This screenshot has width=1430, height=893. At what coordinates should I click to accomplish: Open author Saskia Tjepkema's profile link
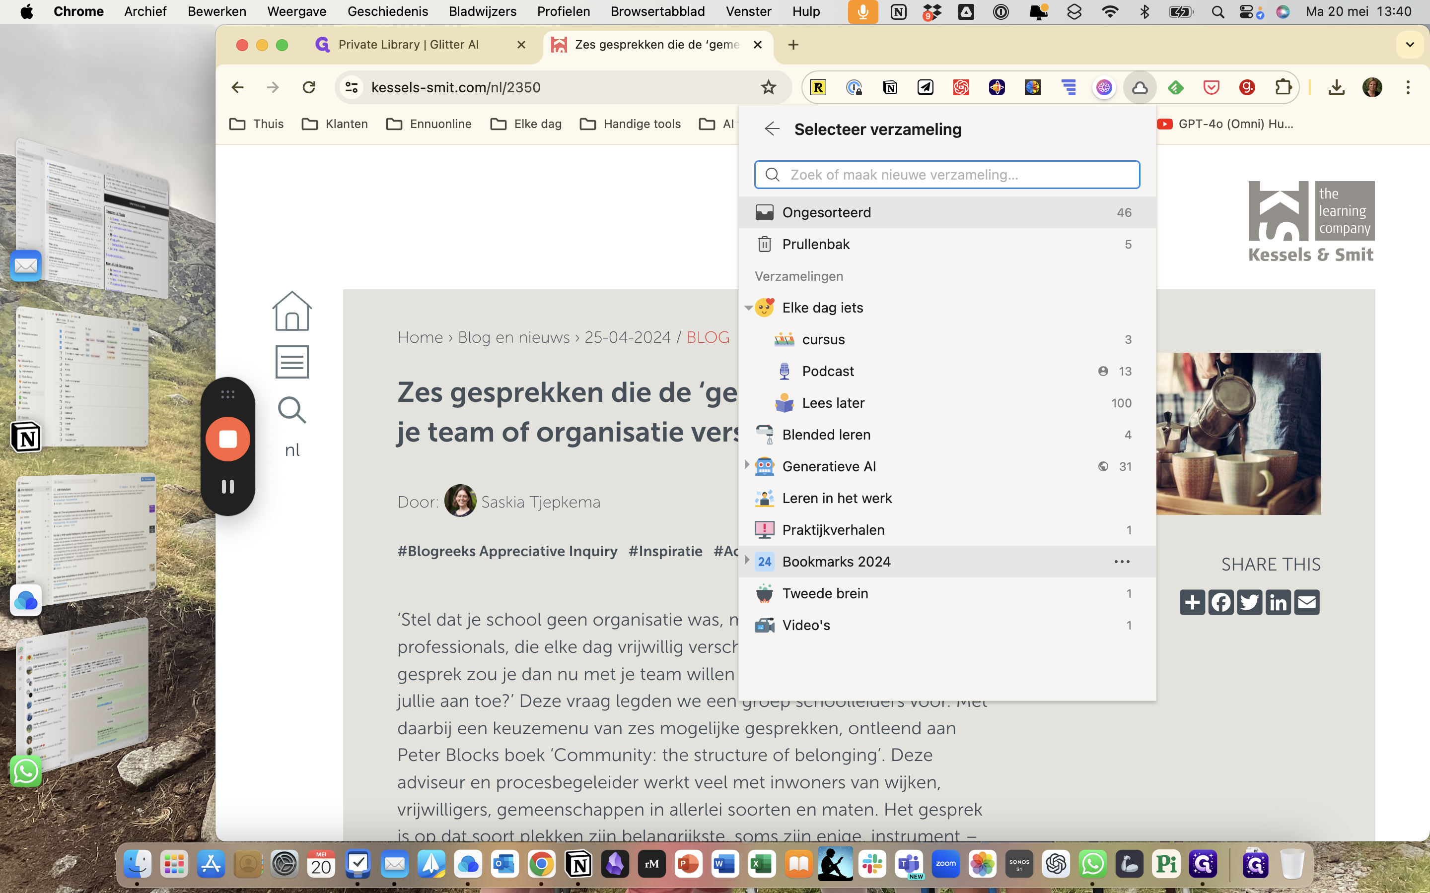[540, 502]
